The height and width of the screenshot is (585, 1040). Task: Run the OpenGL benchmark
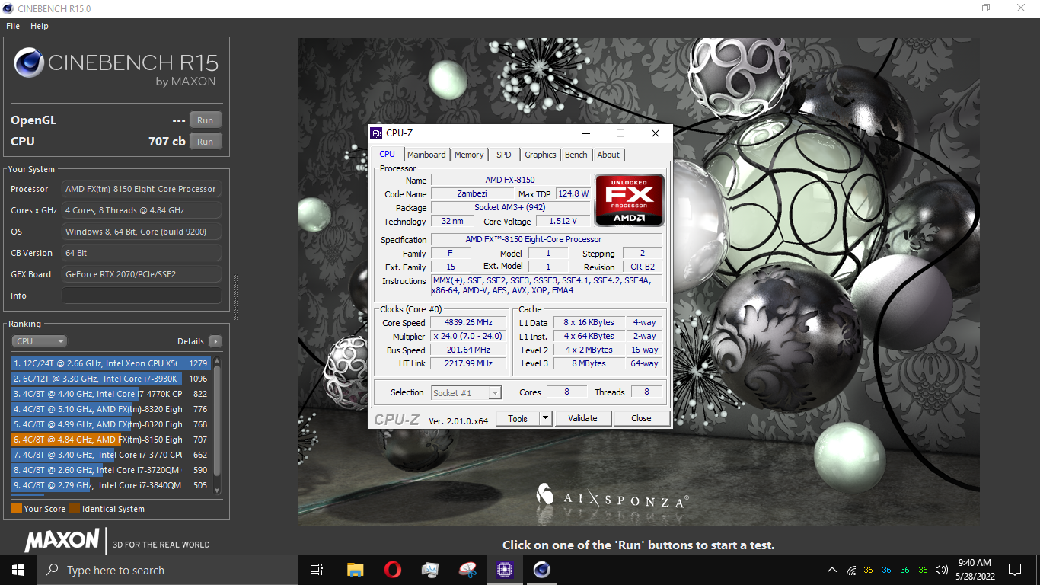tap(205, 120)
